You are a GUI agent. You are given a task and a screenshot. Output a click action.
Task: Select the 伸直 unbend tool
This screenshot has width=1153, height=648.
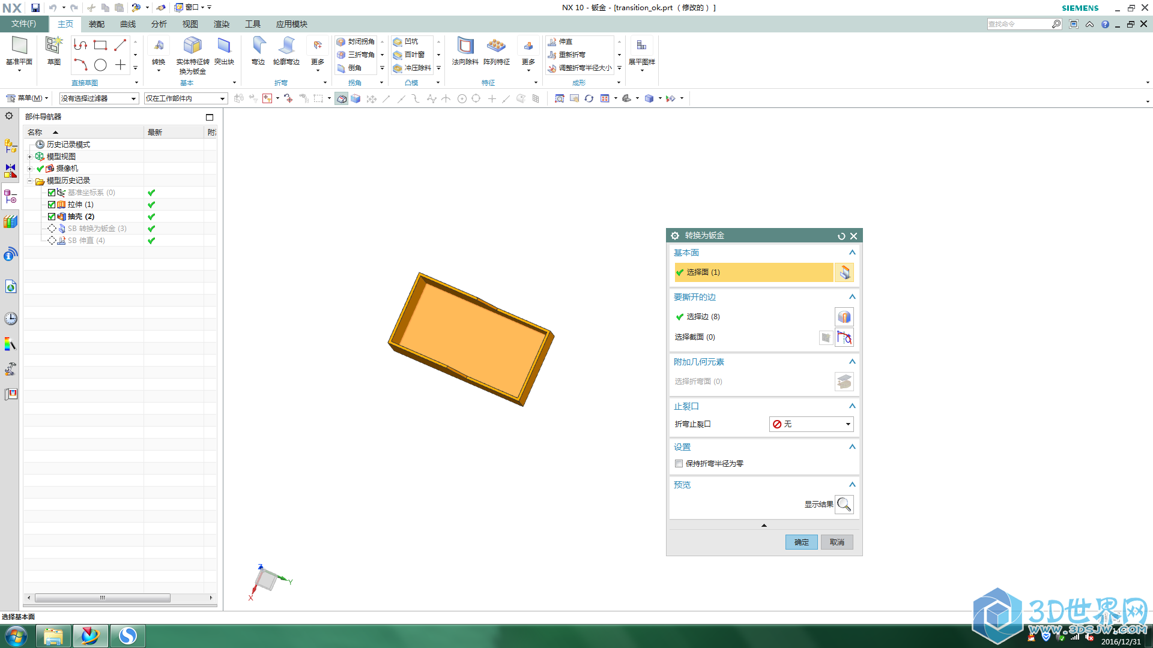[x=560, y=41]
